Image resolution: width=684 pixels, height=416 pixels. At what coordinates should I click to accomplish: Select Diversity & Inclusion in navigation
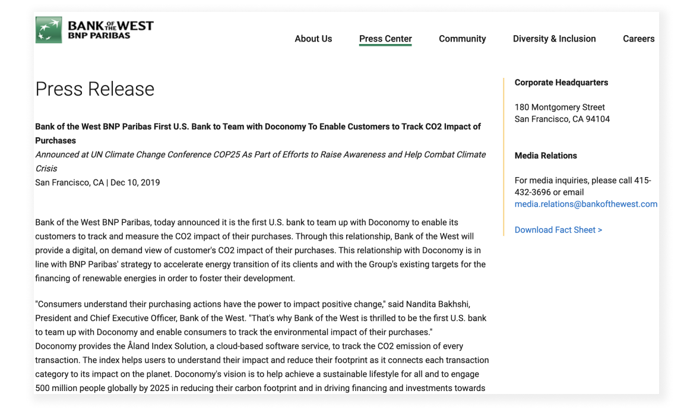[x=554, y=39]
